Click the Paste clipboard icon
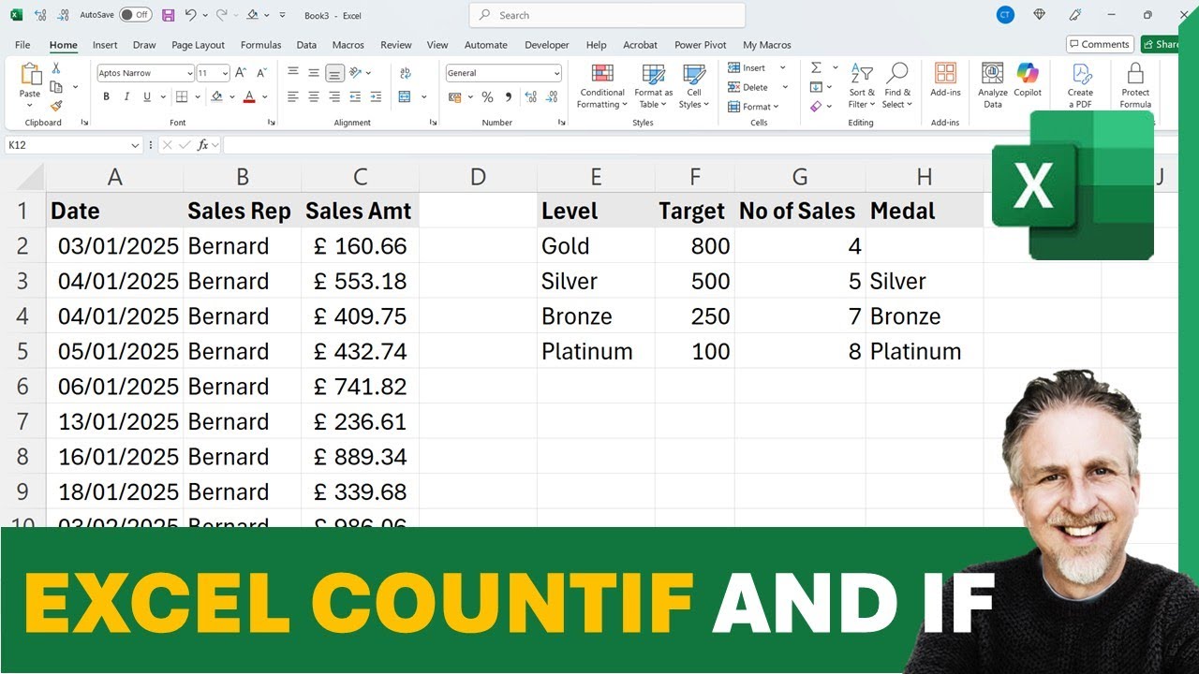This screenshot has height=674, width=1199. (30, 76)
